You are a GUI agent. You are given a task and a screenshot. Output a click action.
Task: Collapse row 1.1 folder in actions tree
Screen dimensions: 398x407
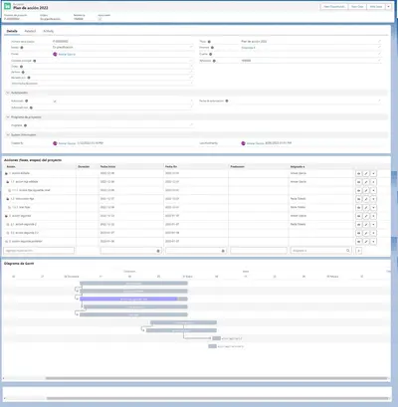[x=8, y=182]
